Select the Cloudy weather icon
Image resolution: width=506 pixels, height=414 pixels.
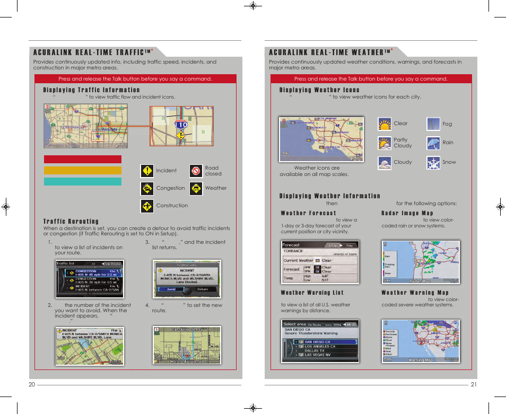pyautogui.click(x=385, y=163)
